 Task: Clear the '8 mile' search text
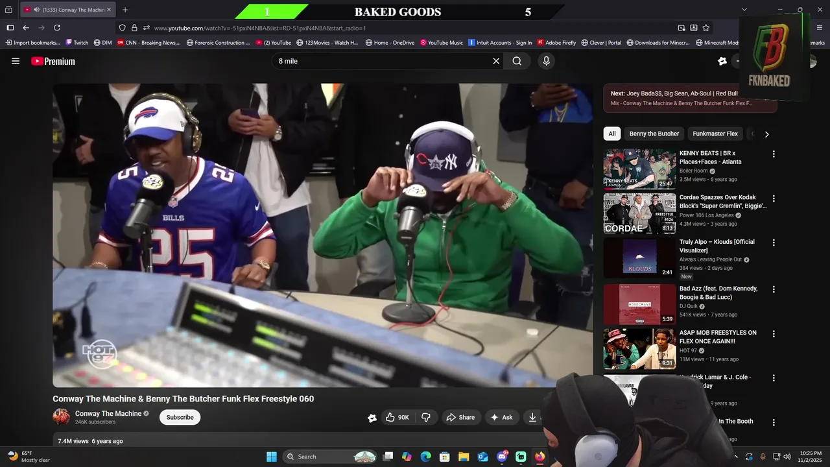coord(496,61)
